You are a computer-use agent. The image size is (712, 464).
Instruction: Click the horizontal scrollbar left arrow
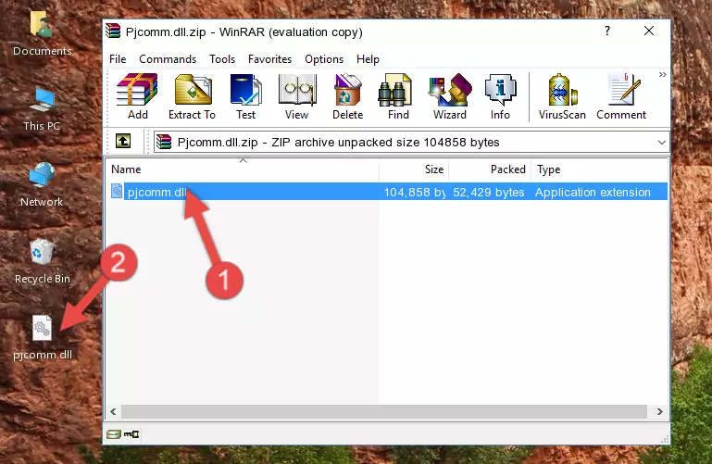tap(113, 412)
